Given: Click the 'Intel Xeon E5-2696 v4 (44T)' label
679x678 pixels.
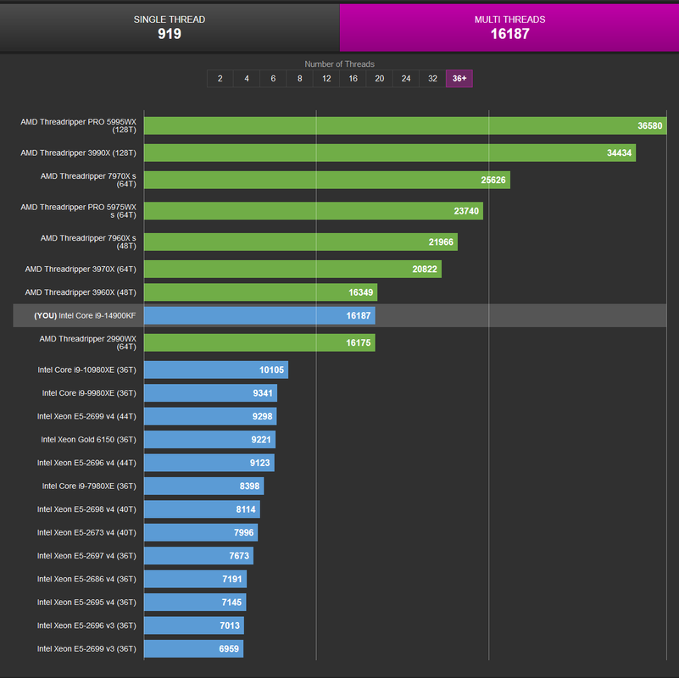Looking at the screenshot, I should (x=86, y=463).
